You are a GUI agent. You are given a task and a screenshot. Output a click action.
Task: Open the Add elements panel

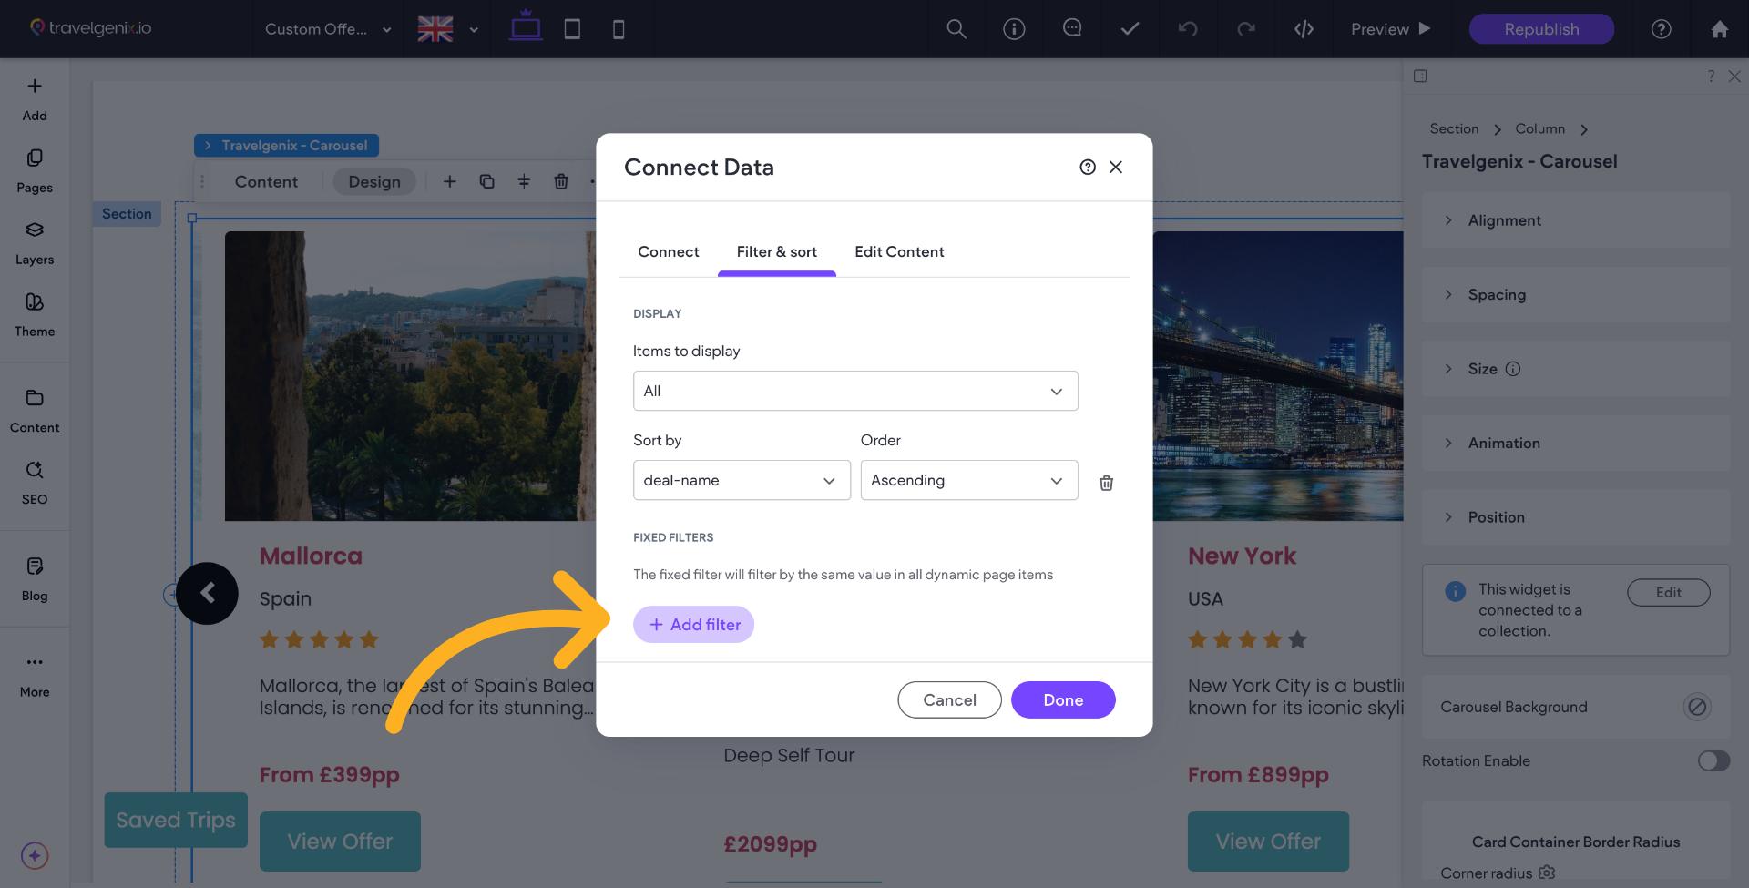click(35, 98)
